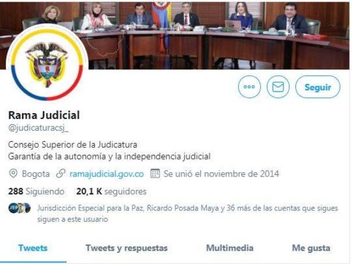Image resolution: width=352 pixels, height=264 pixels.
Task: Open followers you know text link
Action: point(188,213)
